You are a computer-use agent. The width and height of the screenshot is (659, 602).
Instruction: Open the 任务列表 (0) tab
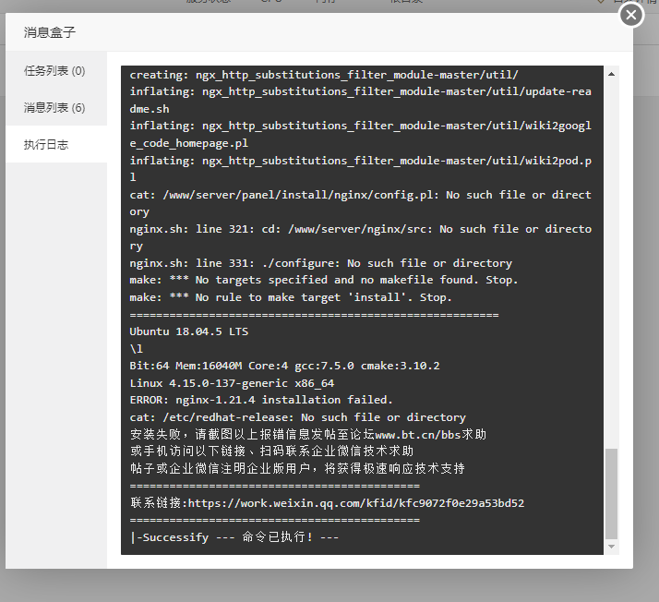pos(56,70)
